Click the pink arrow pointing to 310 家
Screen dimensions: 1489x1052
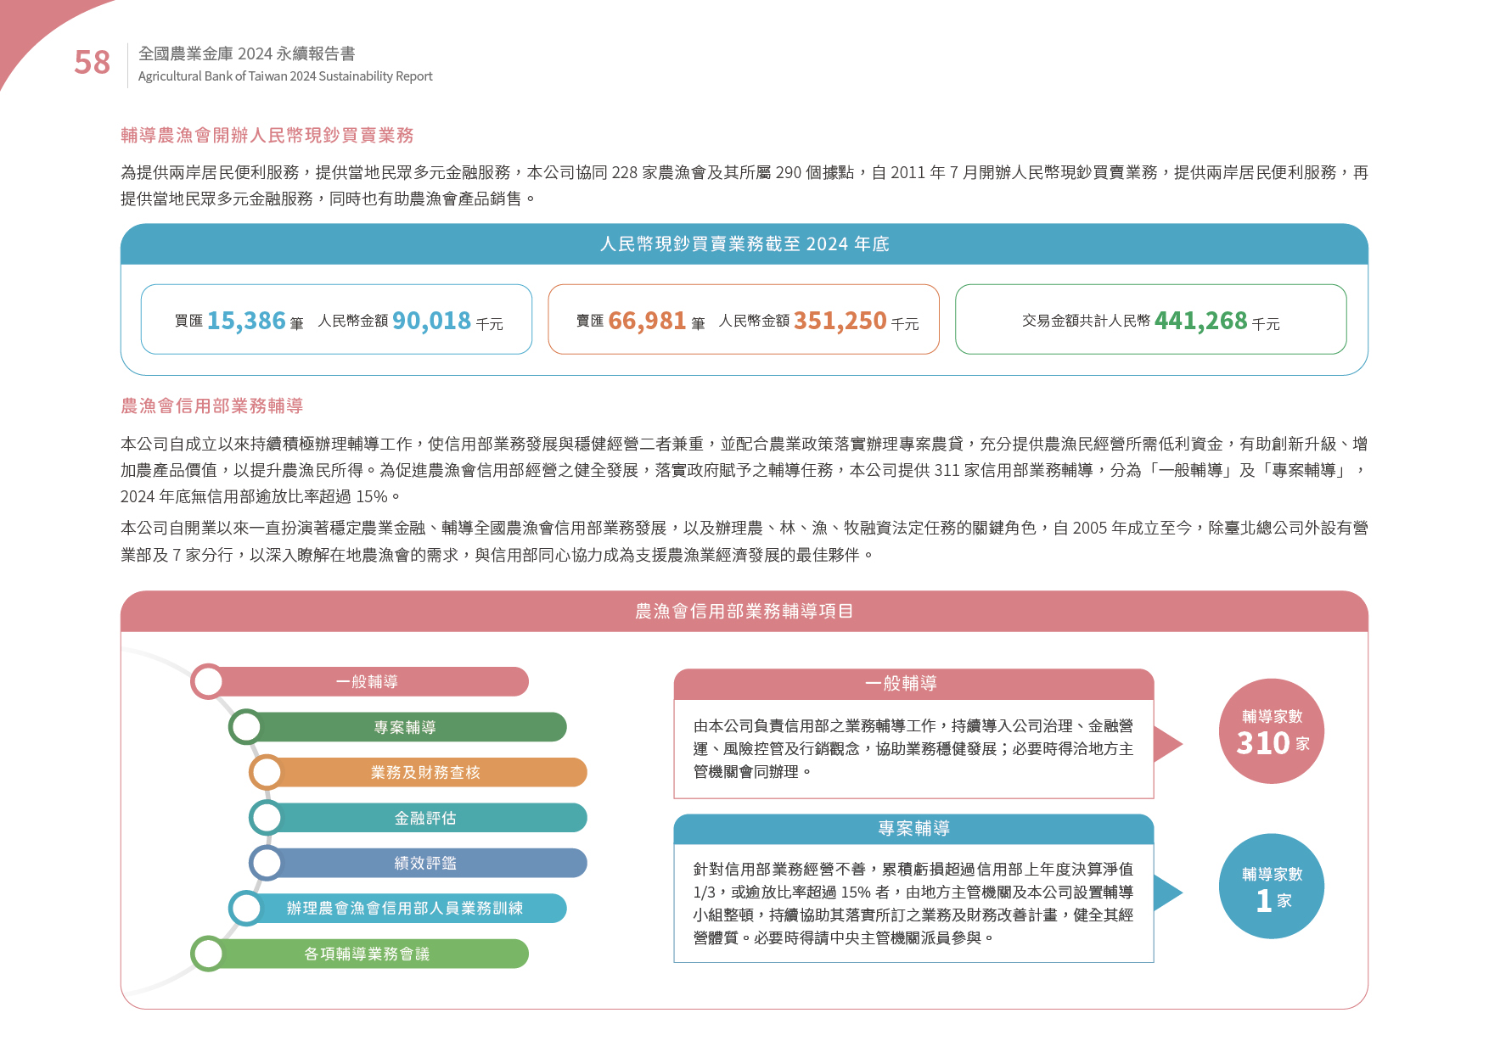[1167, 744]
